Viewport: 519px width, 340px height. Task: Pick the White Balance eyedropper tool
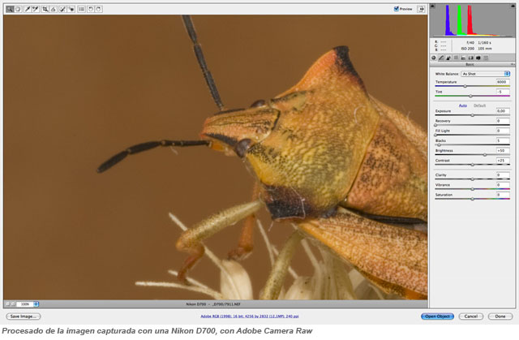(x=28, y=9)
